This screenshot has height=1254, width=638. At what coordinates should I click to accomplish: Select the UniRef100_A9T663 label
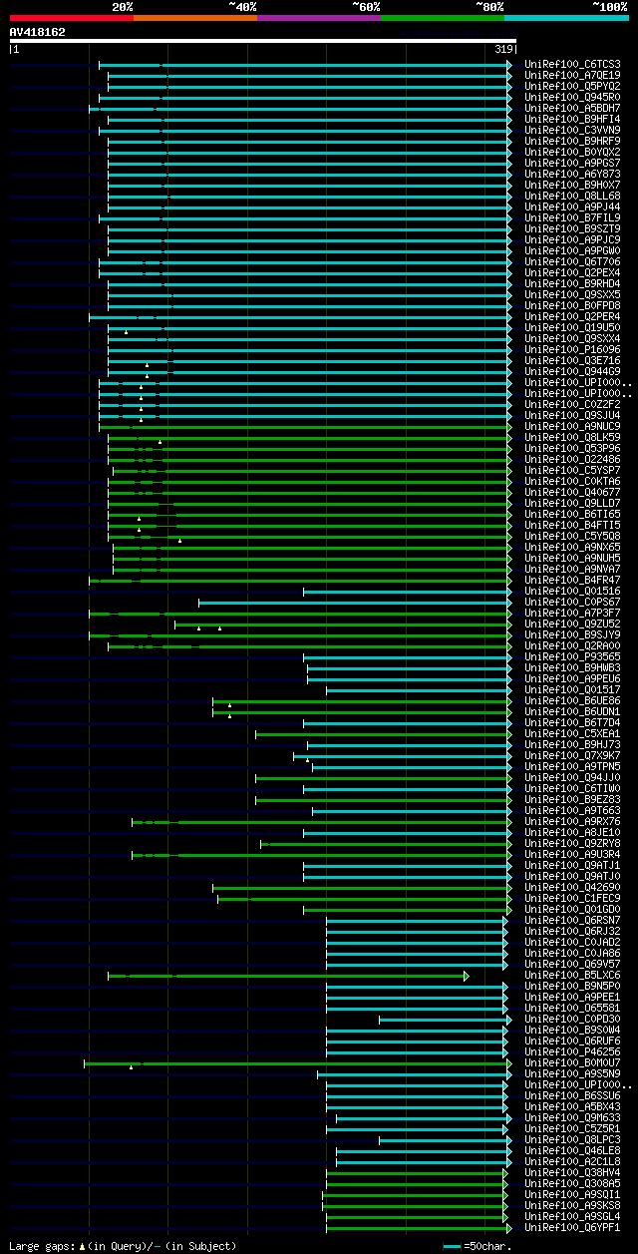click(572, 811)
